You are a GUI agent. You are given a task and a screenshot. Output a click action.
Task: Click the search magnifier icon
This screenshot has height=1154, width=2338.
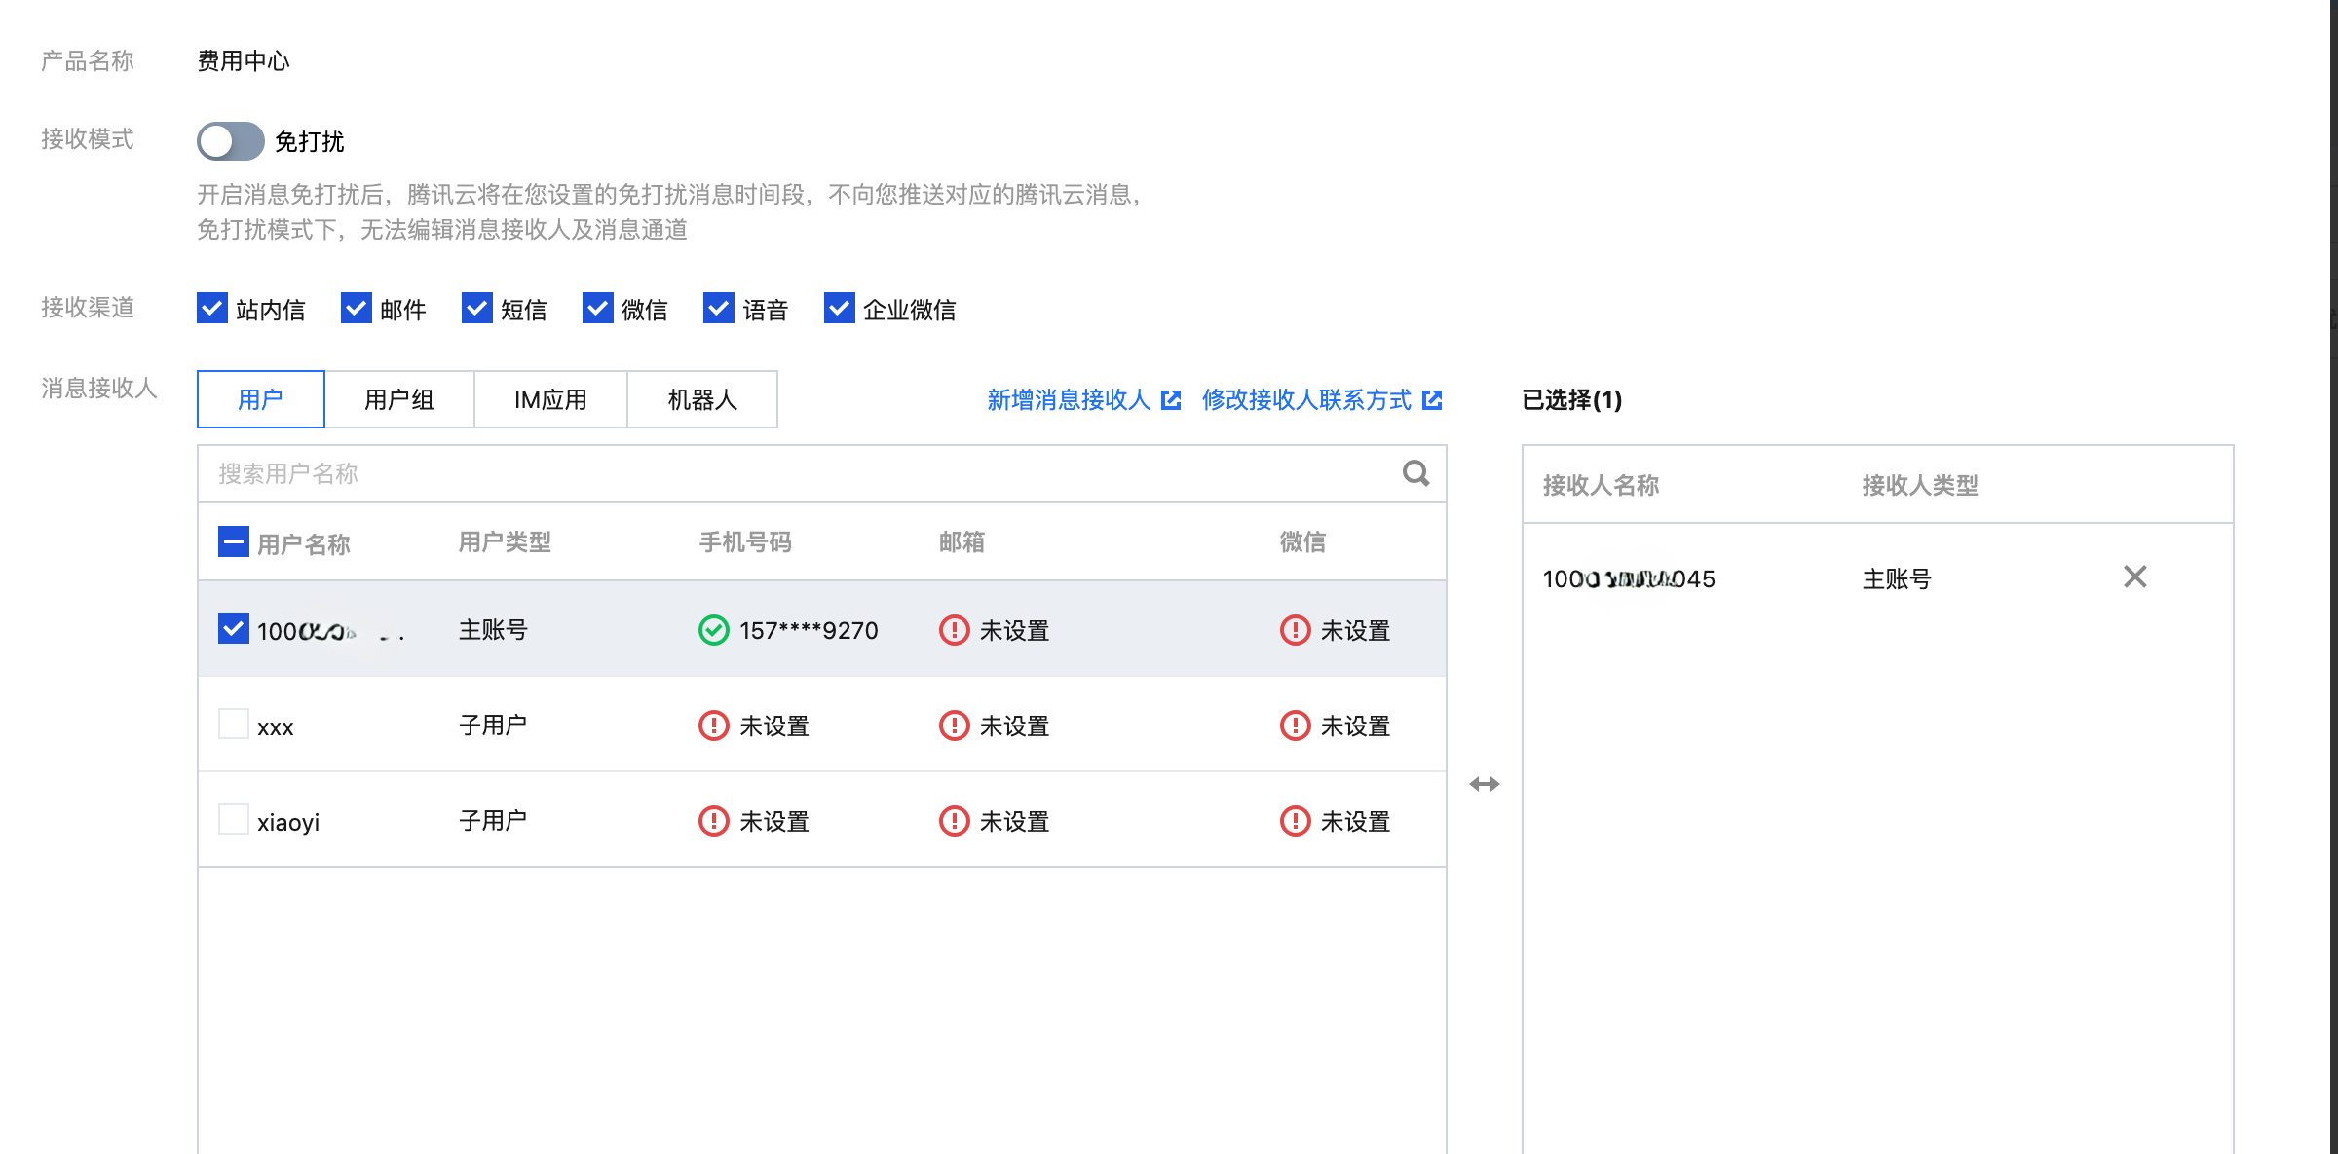(1415, 473)
